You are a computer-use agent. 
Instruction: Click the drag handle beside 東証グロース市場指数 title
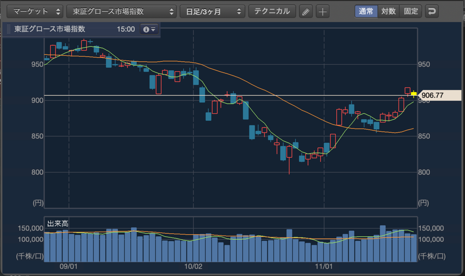[9, 29]
